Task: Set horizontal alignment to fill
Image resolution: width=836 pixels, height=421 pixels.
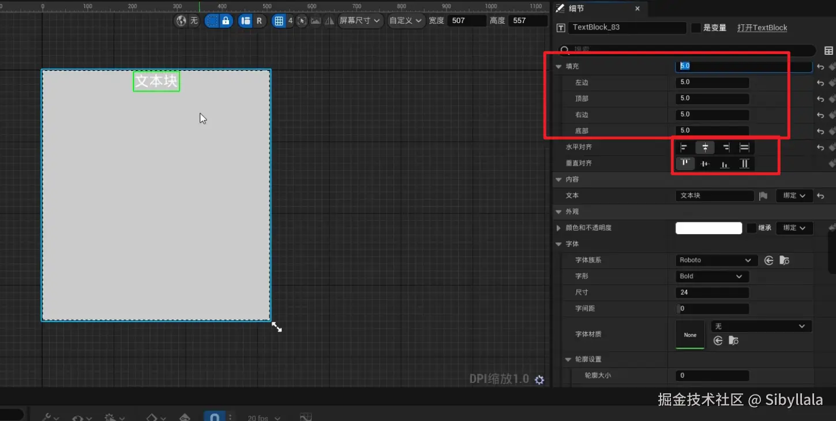Action: [745, 148]
